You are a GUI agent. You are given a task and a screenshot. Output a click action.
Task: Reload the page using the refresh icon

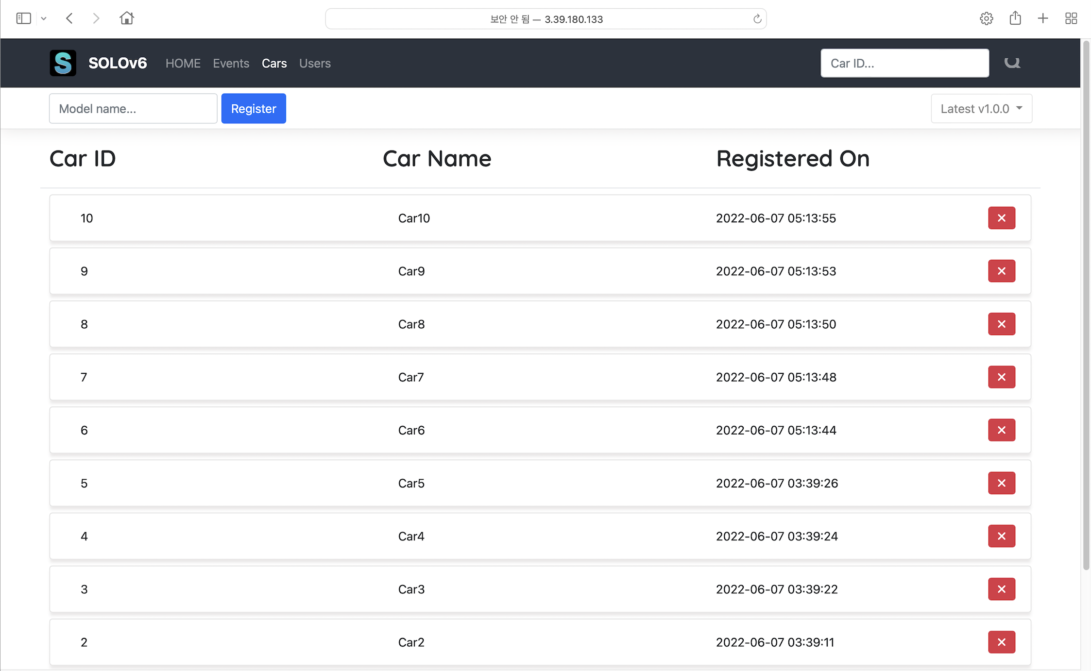(757, 19)
